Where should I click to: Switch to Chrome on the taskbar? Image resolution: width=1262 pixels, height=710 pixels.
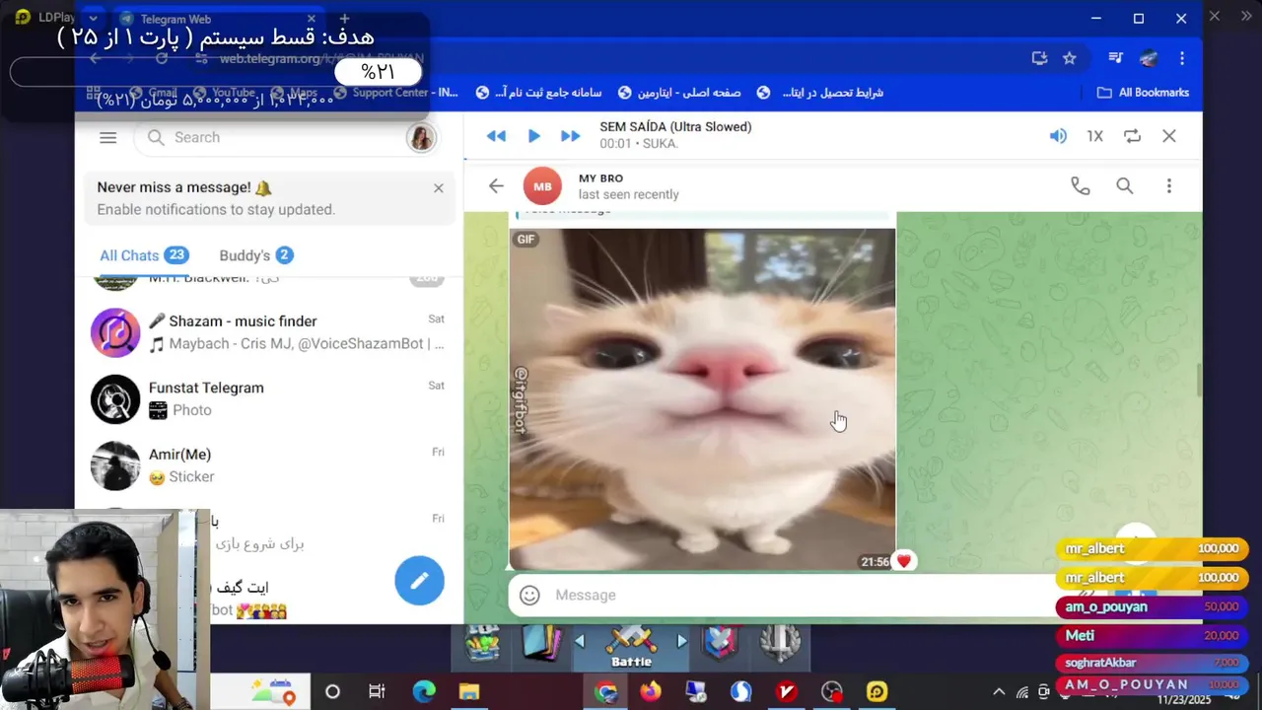pyautogui.click(x=605, y=692)
